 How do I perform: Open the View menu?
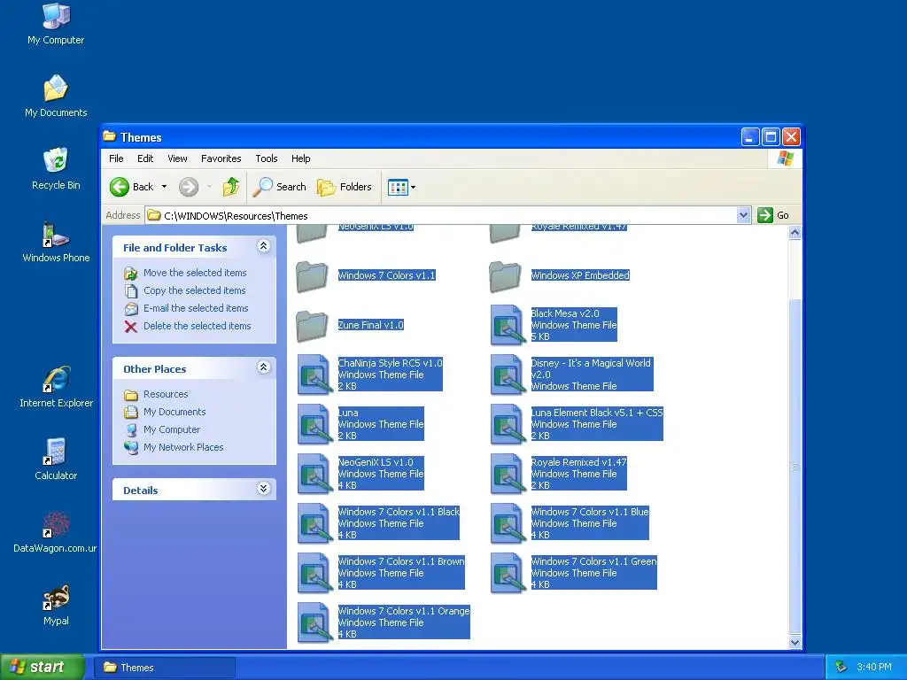tap(177, 158)
